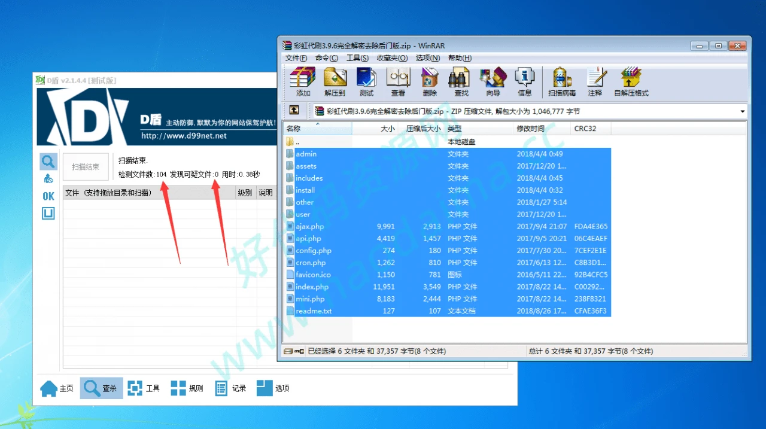
Task: Switch to the 工具 tab in D盾
Action: (144, 388)
